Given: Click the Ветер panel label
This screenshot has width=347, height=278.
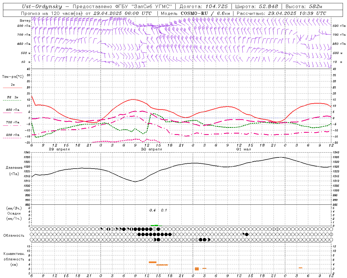Looking at the screenshot, I should (25, 21).
